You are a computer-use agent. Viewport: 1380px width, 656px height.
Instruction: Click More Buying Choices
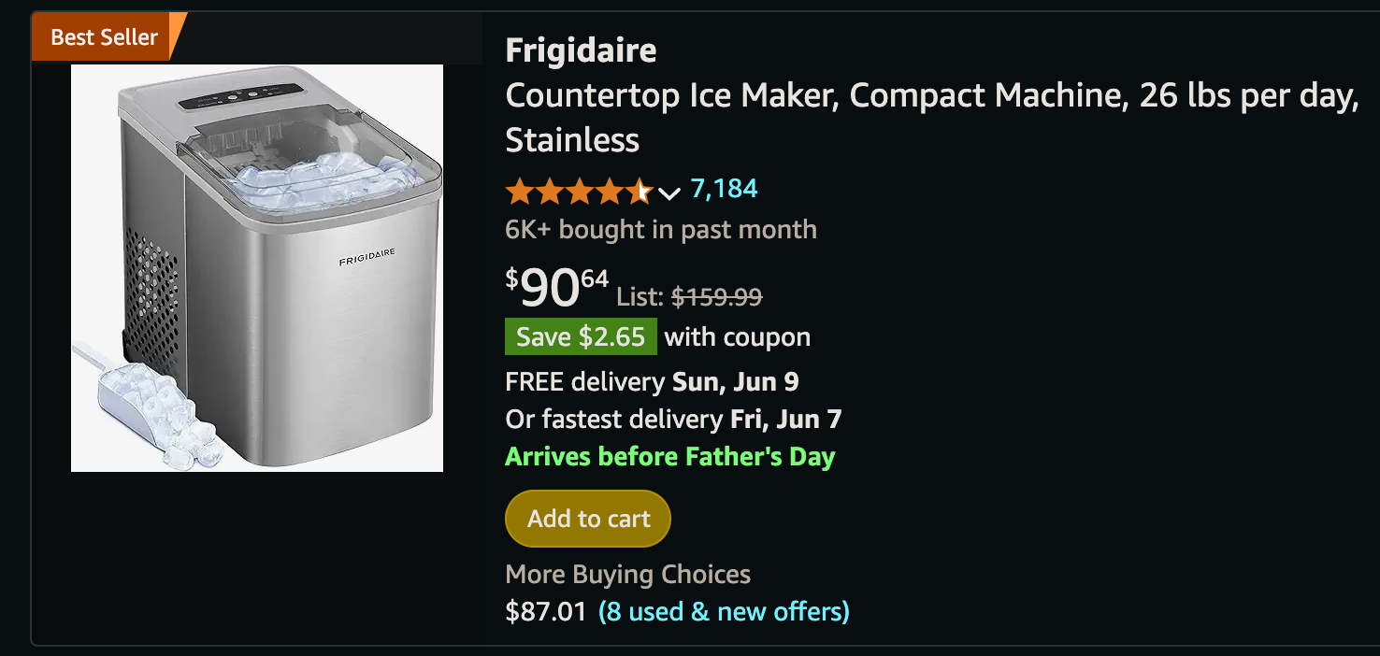(x=627, y=574)
